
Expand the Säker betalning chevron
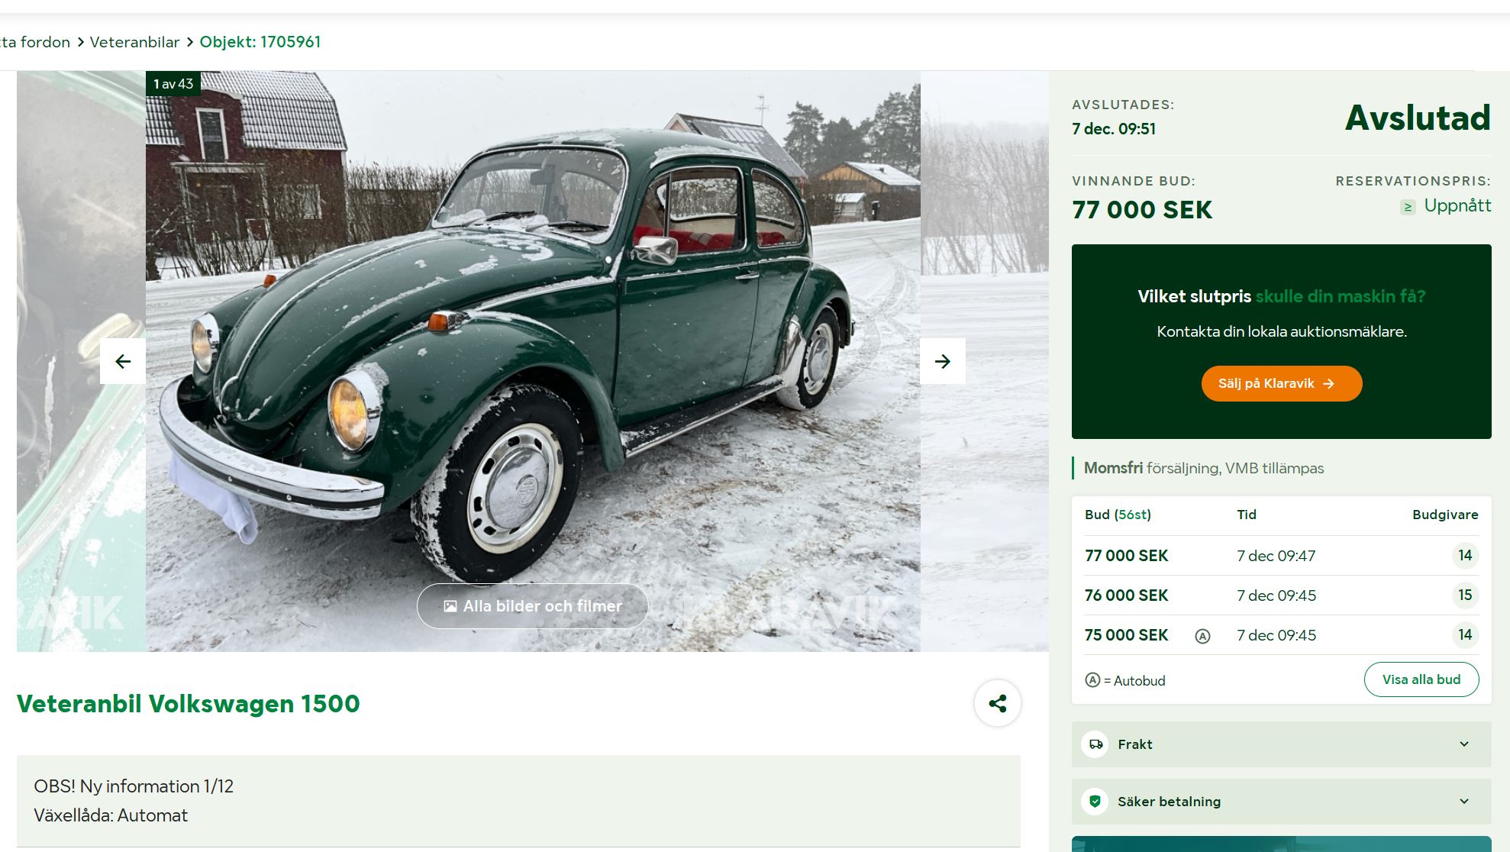point(1464,802)
